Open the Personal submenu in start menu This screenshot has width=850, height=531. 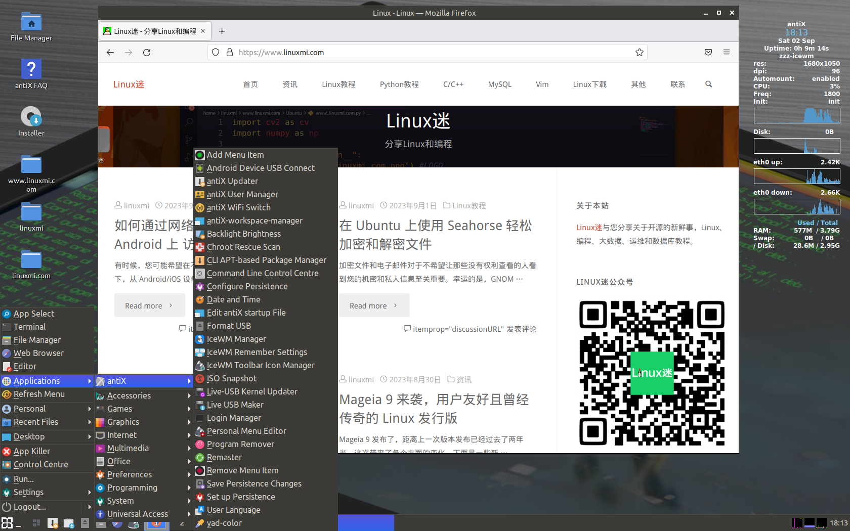pos(47,409)
